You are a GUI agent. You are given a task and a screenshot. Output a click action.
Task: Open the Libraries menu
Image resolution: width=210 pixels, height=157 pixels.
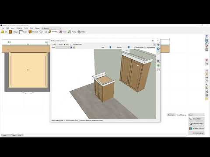tap(19, 28)
